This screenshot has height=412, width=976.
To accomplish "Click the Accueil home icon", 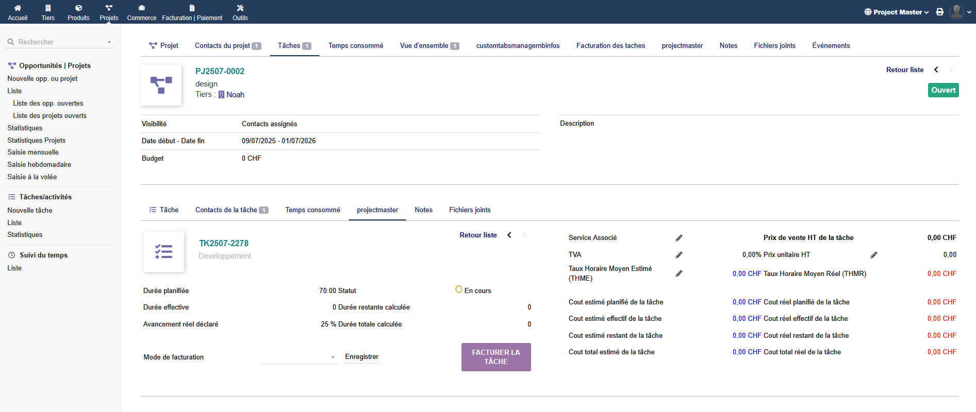I will coord(18,8).
